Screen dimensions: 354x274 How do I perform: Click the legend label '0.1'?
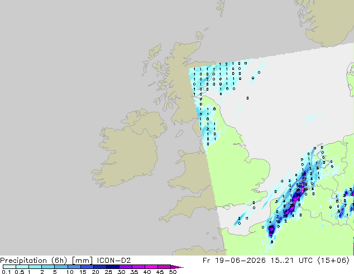coord(6,272)
